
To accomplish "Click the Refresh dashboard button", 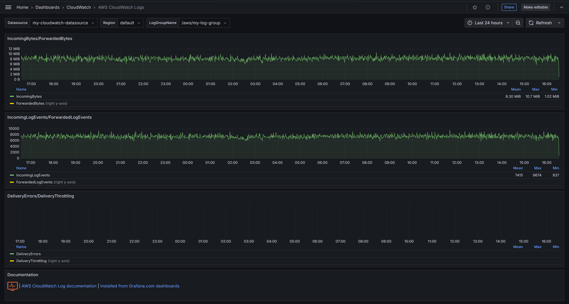I will point(540,23).
